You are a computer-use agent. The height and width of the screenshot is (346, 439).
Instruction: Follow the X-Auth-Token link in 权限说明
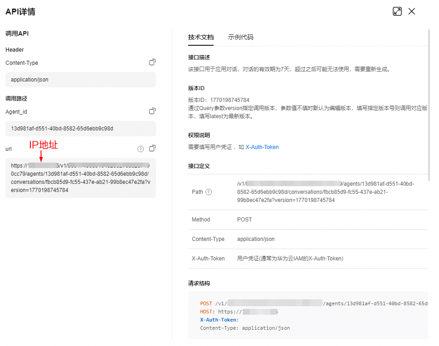[262, 147]
